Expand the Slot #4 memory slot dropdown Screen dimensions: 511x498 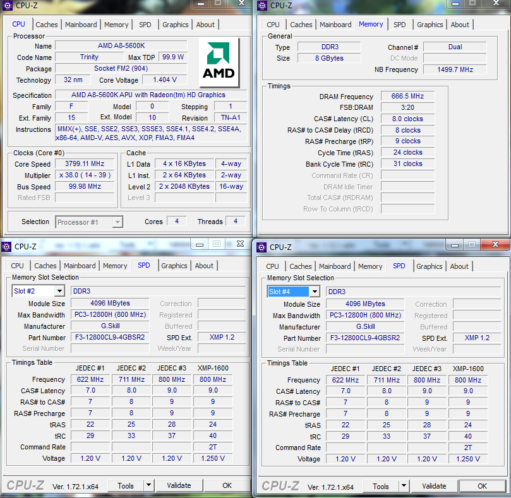315,292
